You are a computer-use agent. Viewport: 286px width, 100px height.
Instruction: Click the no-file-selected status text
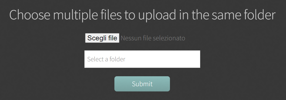(x=153, y=38)
